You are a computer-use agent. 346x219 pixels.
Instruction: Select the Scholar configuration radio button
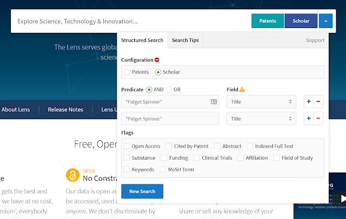pos(158,72)
